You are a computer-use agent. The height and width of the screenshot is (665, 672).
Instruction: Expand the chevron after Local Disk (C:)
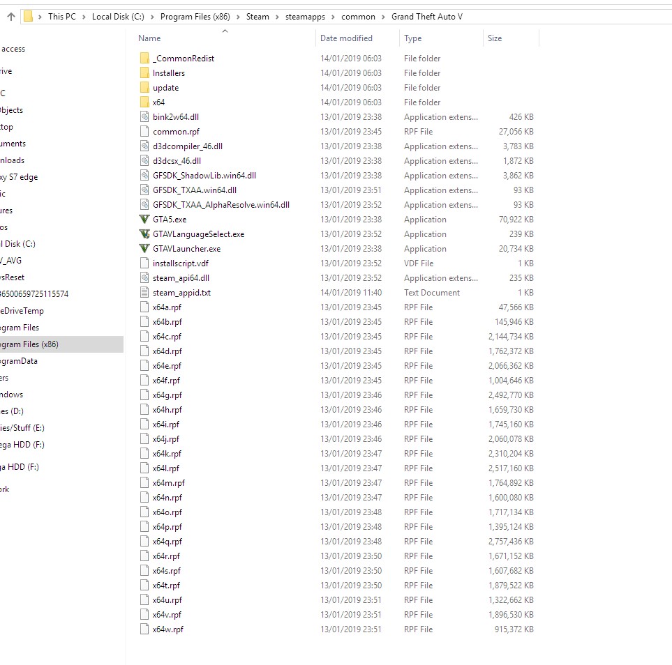[152, 17]
